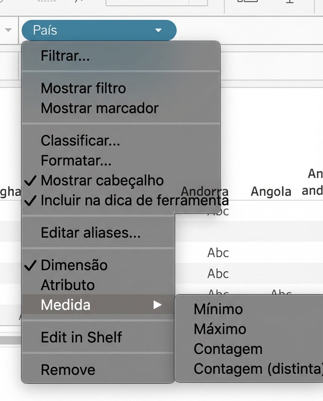Select Mostrar filtro

[x=82, y=88]
